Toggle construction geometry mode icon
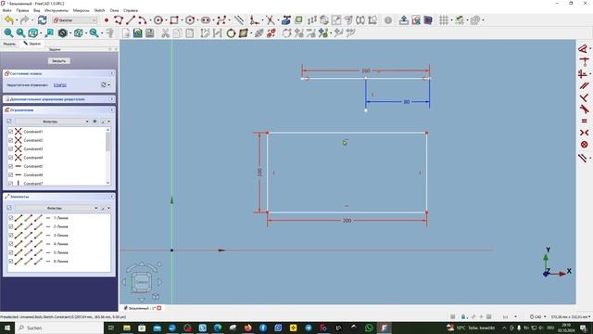Viewport: 593px width, 334px height. [239, 20]
